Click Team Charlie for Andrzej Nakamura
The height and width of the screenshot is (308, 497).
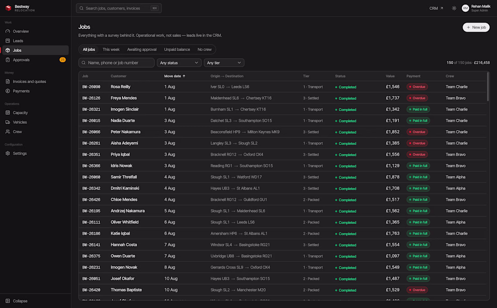click(456, 211)
